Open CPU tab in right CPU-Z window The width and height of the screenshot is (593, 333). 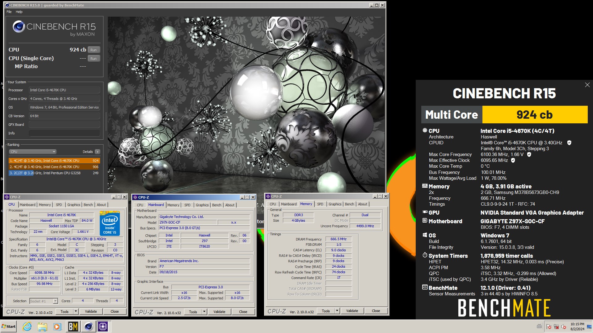click(x=273, y=204)
